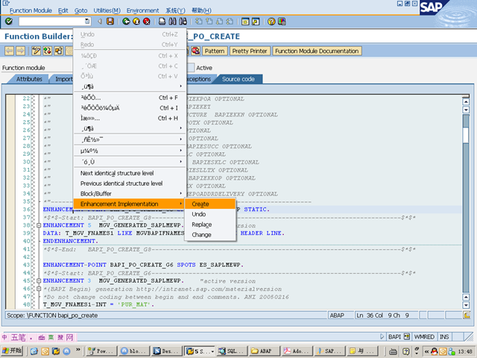The height and width of the screenshot is (358, 477).
Task: Click the command input field
Action: pos(51,22)
